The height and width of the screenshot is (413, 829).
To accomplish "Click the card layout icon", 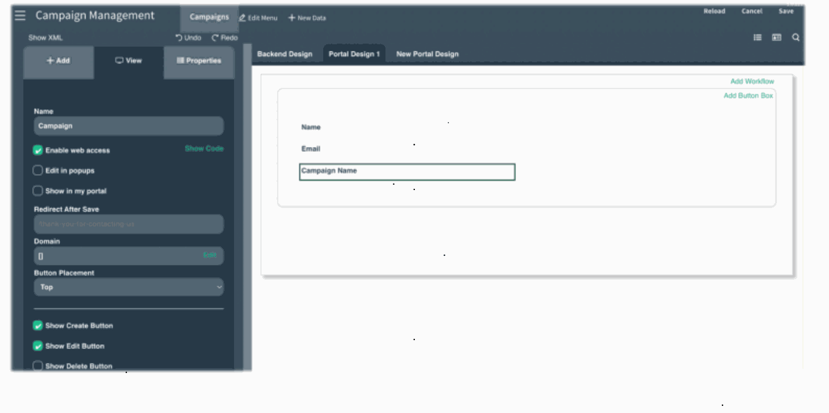I will point(776,38).
